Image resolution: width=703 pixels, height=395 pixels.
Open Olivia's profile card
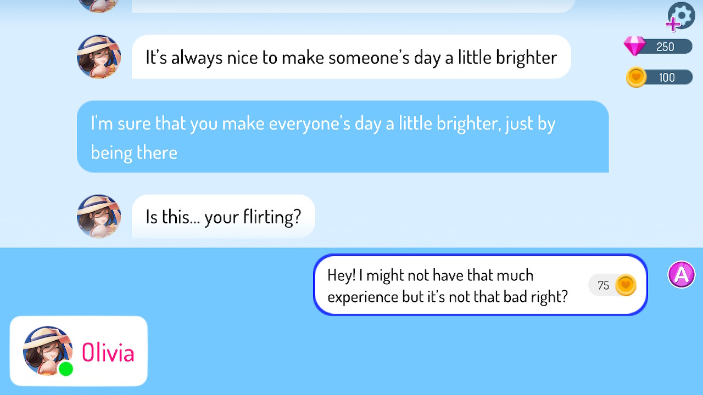[x=79, y=351]
